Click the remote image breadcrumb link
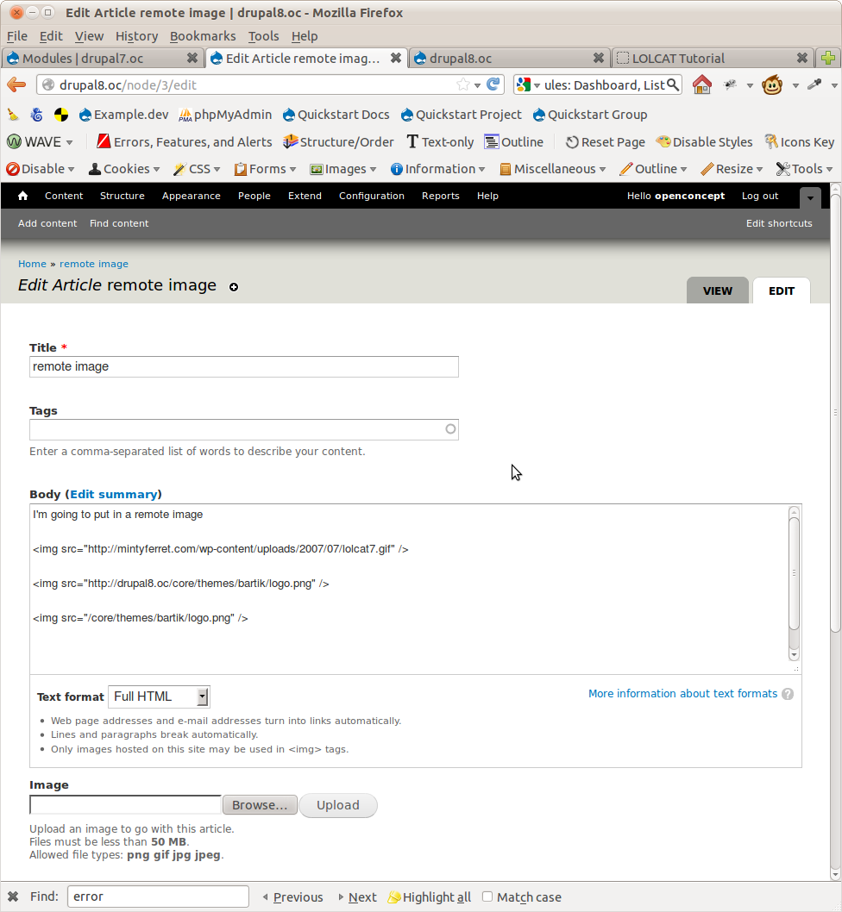This screenshot has width=842, height=912. pyautogui.click(x=94, y=264)
